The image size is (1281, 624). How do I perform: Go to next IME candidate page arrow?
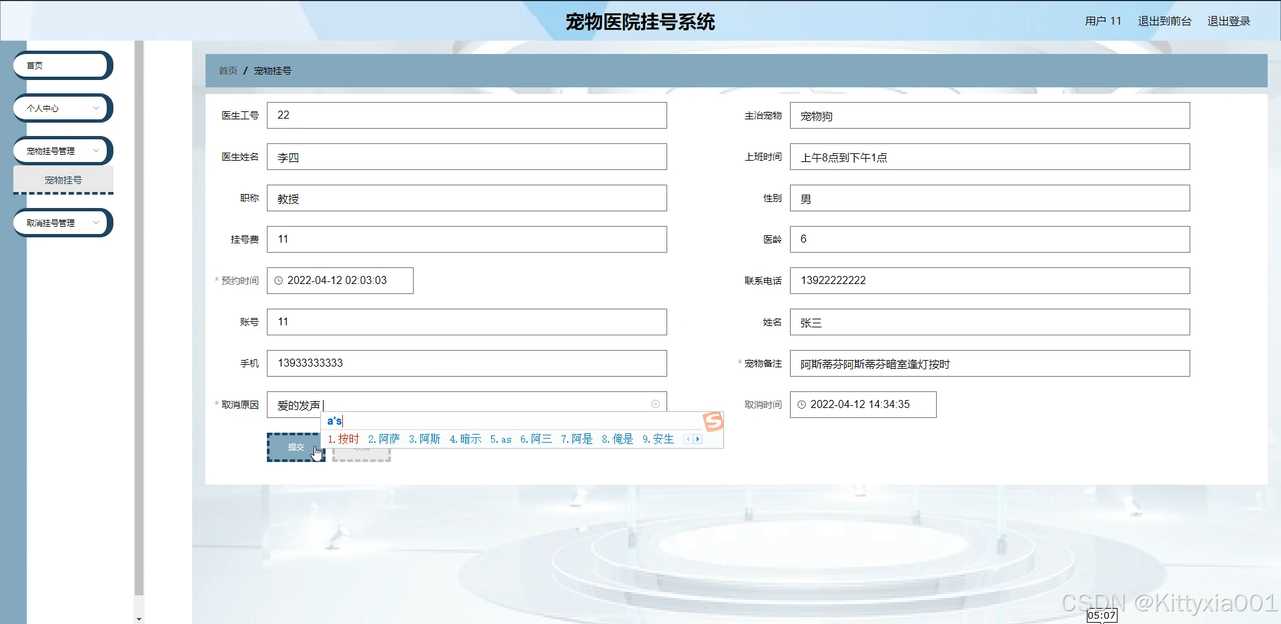pos(698,439)
